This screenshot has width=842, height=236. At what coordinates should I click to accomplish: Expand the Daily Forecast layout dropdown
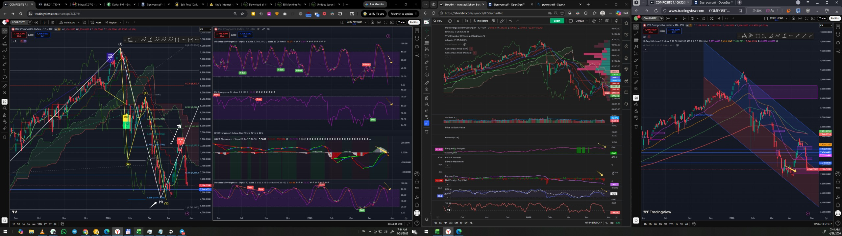(x=365, y=22)
